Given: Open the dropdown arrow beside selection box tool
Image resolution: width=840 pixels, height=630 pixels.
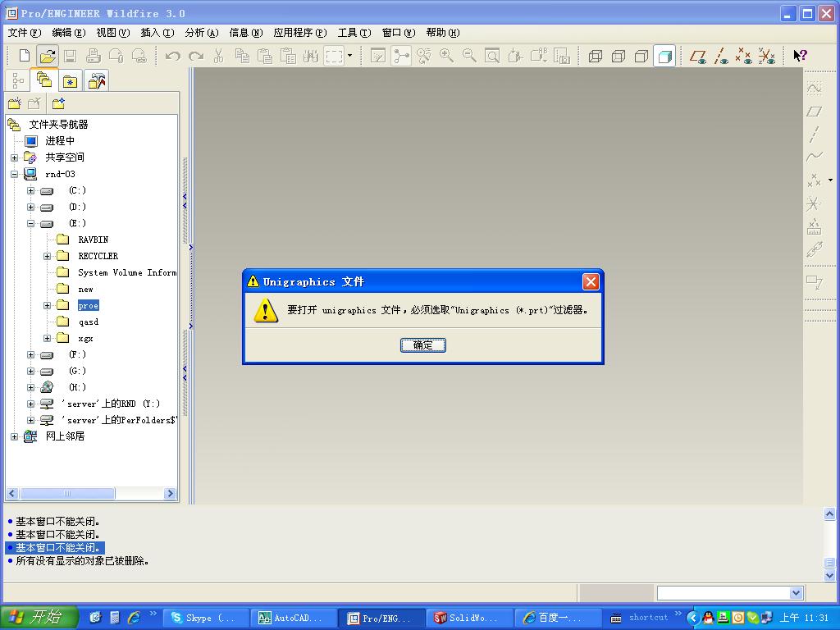Looking at the screenshot, I should (349, 55).
